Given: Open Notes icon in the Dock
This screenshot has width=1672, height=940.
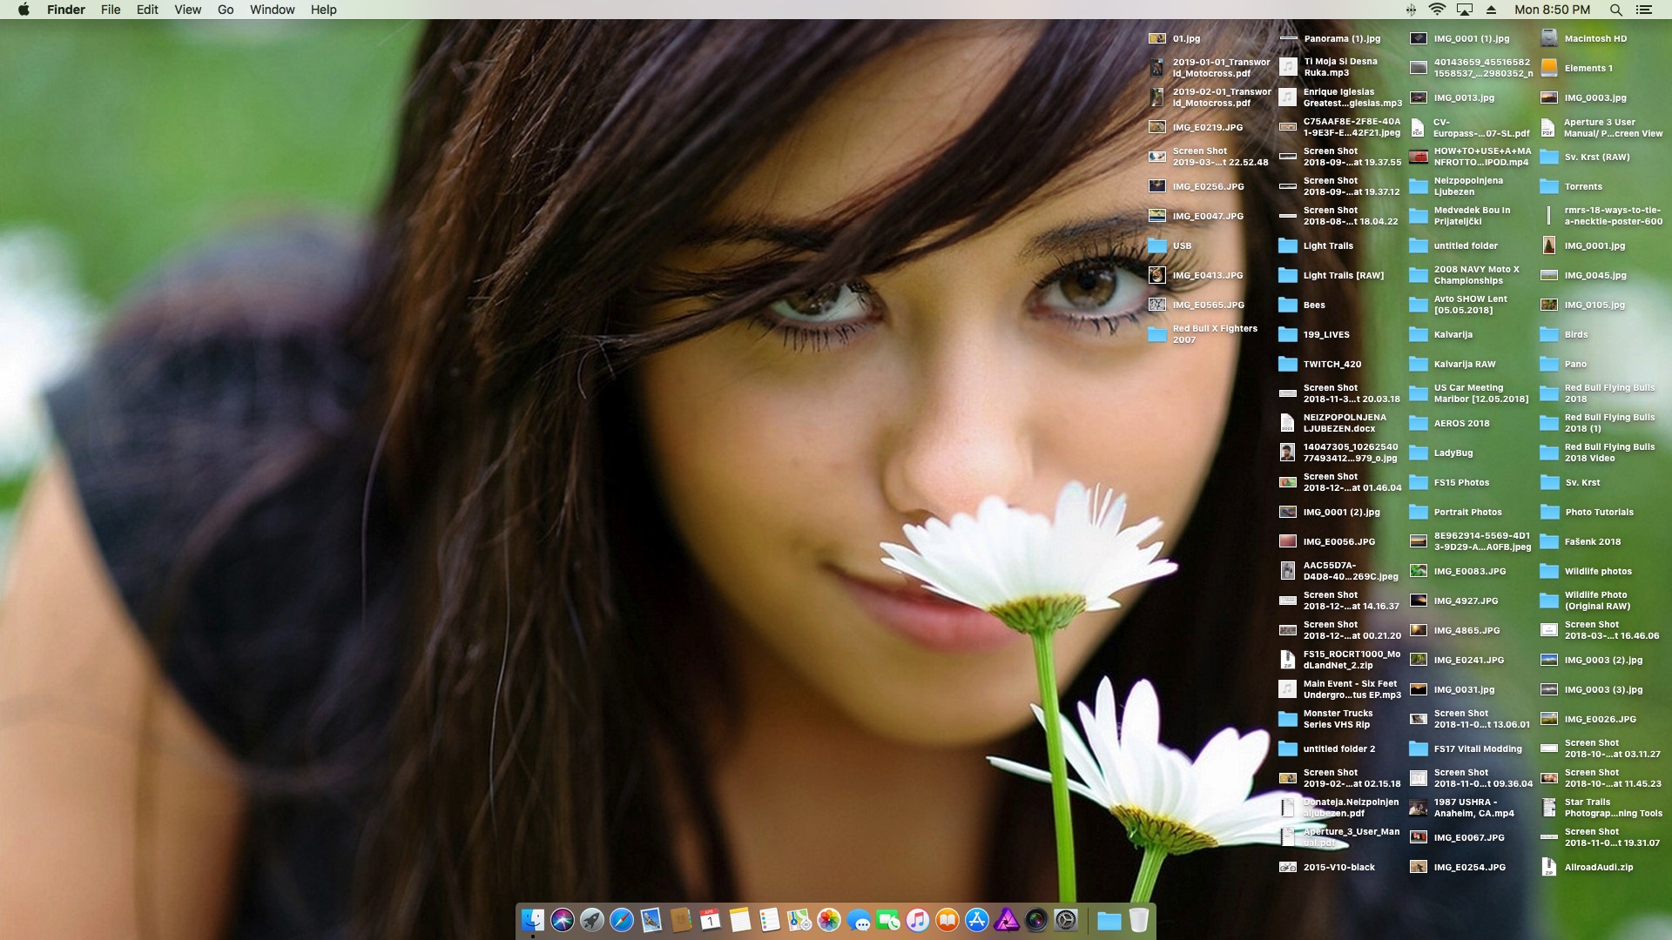Looking at the screenshot, I should tap(740, 920).
